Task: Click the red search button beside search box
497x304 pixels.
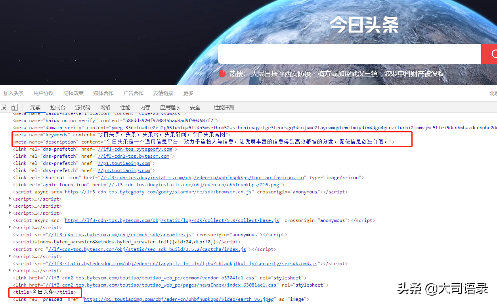Action: click(x=489, y=54)
